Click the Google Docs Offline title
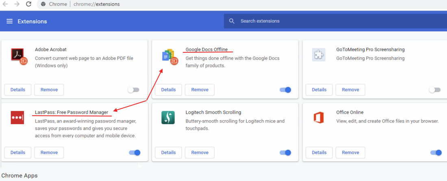Screen dimensions: 447x181 point(207,50)
